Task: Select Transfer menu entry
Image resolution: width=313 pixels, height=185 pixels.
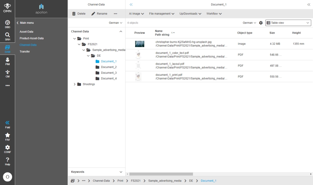Action: 25,51
